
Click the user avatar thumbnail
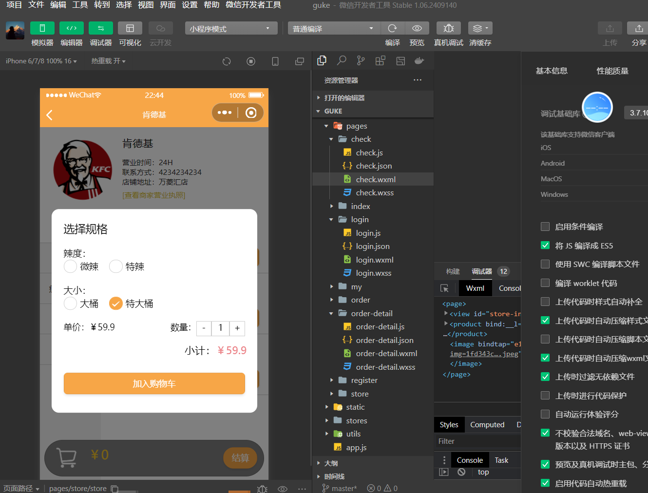[15, 30]
